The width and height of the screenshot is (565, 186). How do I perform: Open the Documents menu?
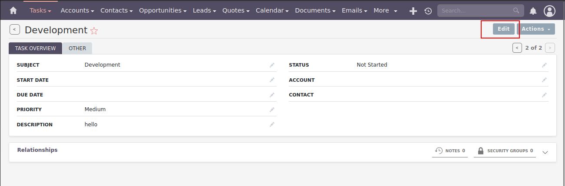click(x=315, y=10)
